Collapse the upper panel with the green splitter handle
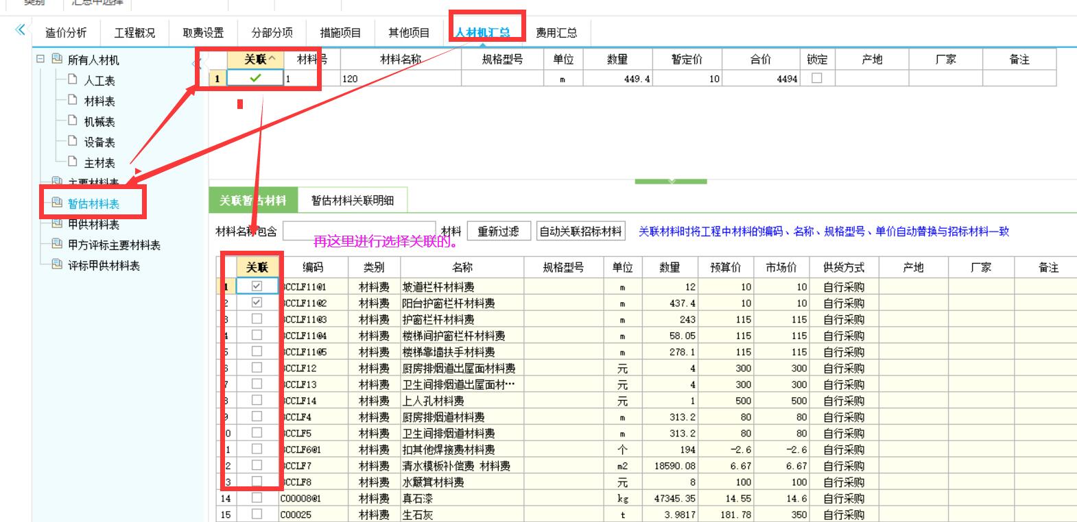Screen dimensions: 1077x522 pyautogui.click(x=671, y=182)
